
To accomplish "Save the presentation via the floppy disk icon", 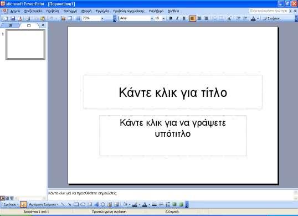I will coord(13,18).
